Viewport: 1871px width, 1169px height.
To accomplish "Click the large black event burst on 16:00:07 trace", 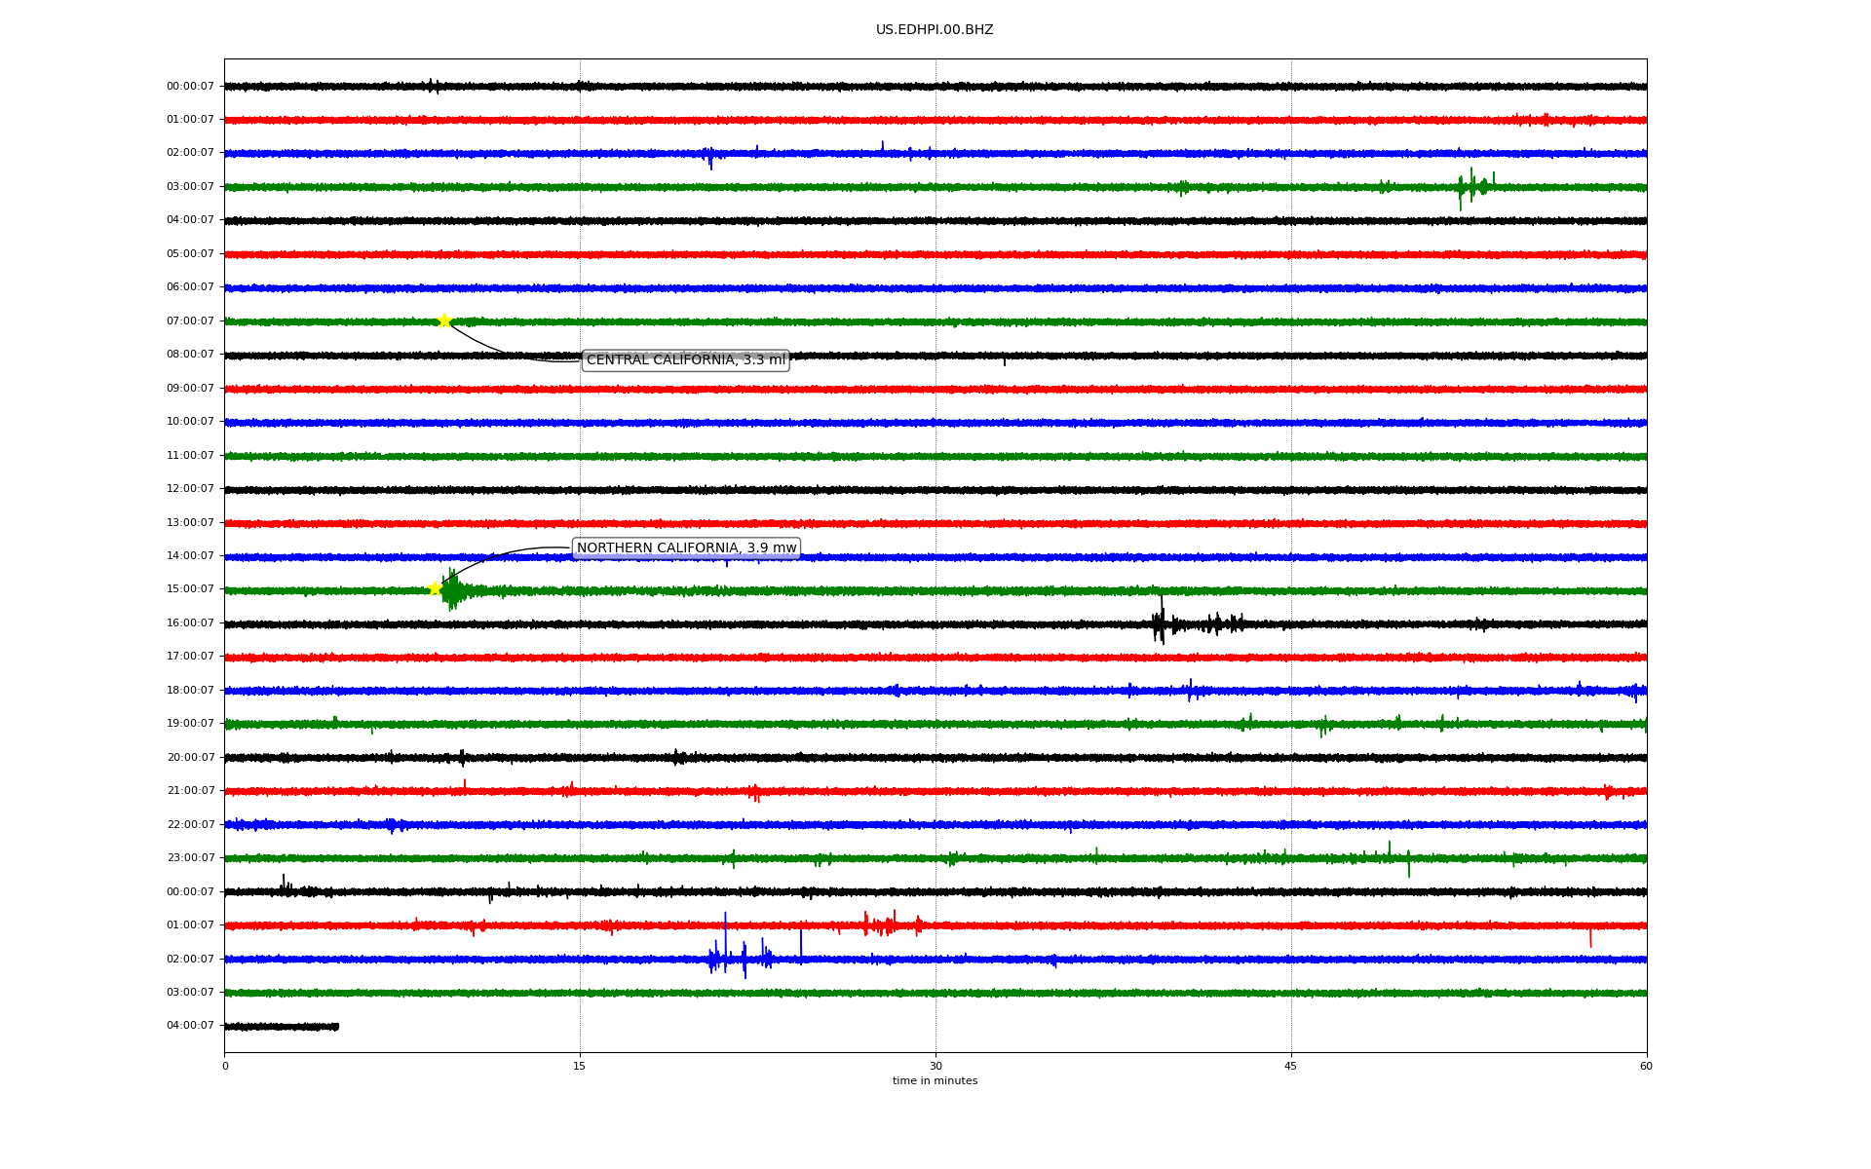I will (x=1161, y=623).
